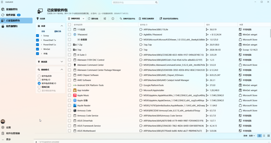Viewport: 271px width, 143px height.
Task: Collapse the 搜索模式 panel
Action: (x=62, y=70)
